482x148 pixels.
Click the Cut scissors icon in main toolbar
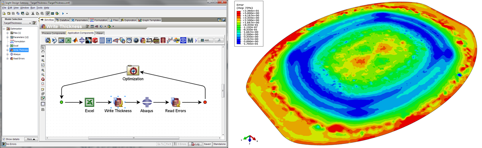pyautogui.click(x=33, y=13)
